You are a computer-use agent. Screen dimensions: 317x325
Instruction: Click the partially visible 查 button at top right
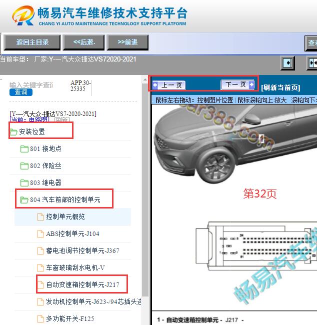click(311, 43)
